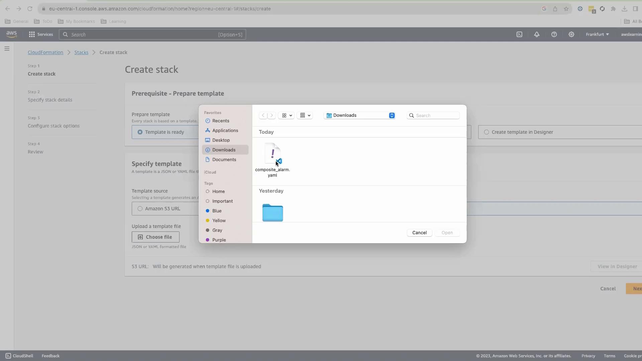Toggle the AWS side navigation hamburger
The width and height of the screenshot is (642, 361).
7,49
